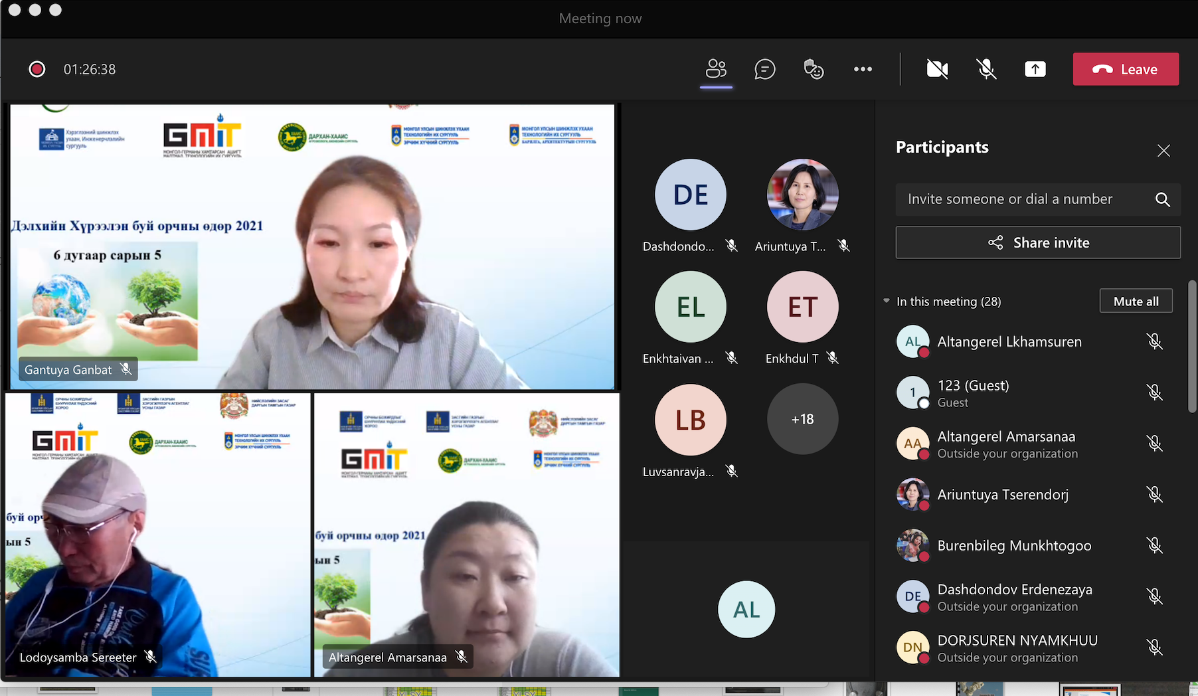Screen dimensions: 1198x696
Task: Leave the meeting
Action: coord(1126,69)
